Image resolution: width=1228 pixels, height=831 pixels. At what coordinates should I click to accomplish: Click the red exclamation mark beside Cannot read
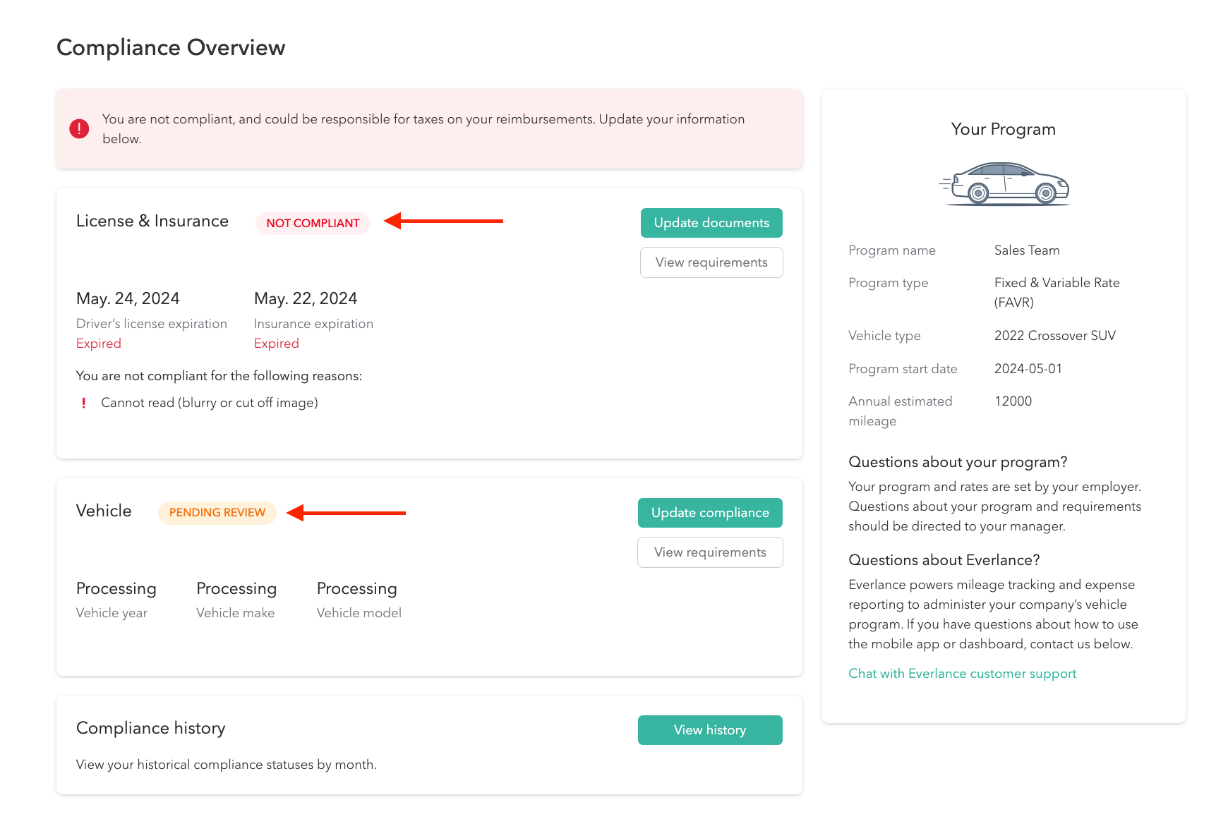[84, 403]
